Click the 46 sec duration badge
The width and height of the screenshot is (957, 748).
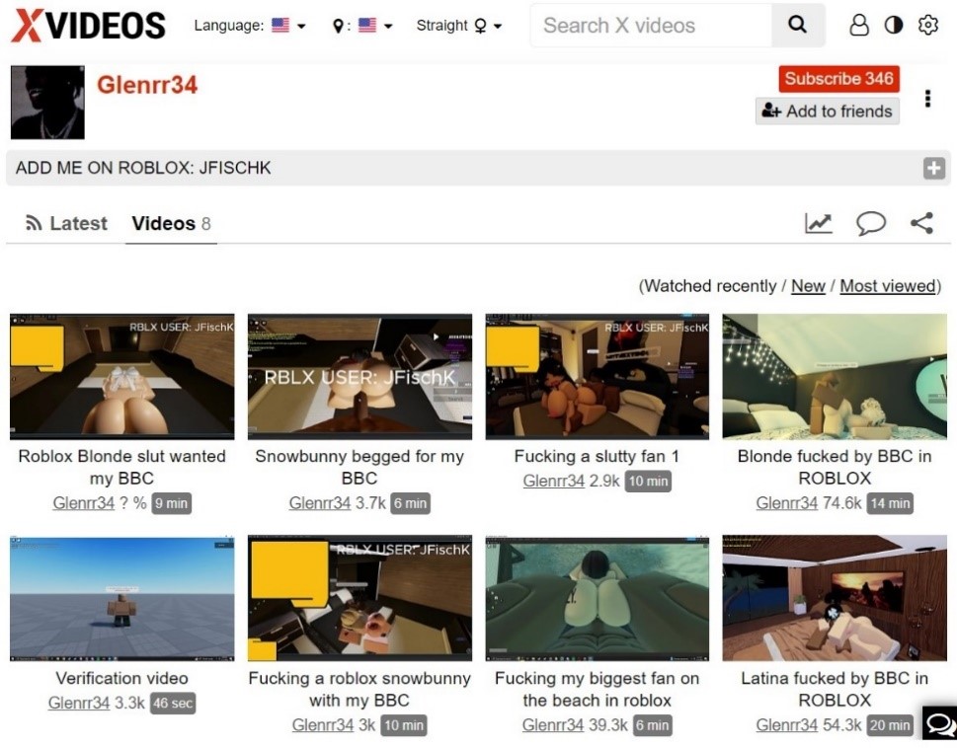[x=174, y=703]
